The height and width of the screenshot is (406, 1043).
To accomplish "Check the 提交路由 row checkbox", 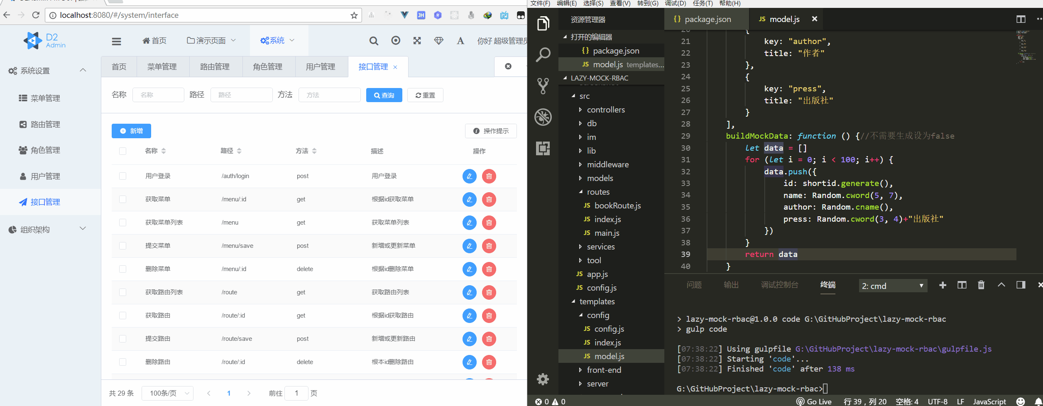I will point(122,339).
